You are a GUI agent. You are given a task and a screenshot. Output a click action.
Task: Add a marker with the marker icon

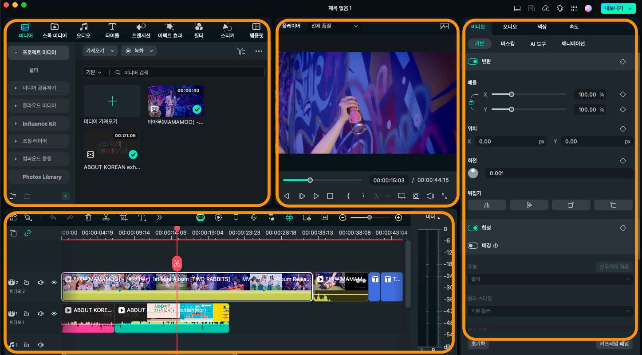[236, 217]
